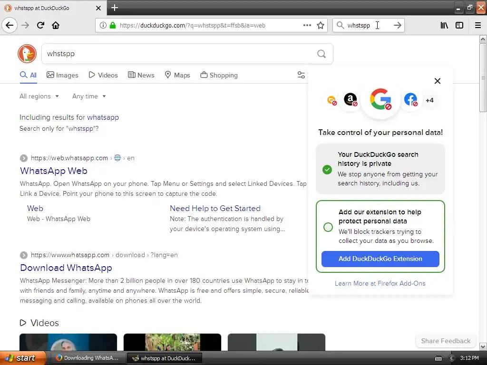Click the www.whatsapp.com result favicon
The width and height of the screenshot is (487, 365).
[24, 255]
